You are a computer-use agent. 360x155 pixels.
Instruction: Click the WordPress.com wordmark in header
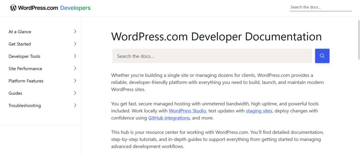coord(38,8)
